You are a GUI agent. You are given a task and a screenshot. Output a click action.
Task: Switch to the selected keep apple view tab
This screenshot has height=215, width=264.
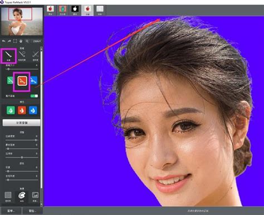click(x=87, y=10)
